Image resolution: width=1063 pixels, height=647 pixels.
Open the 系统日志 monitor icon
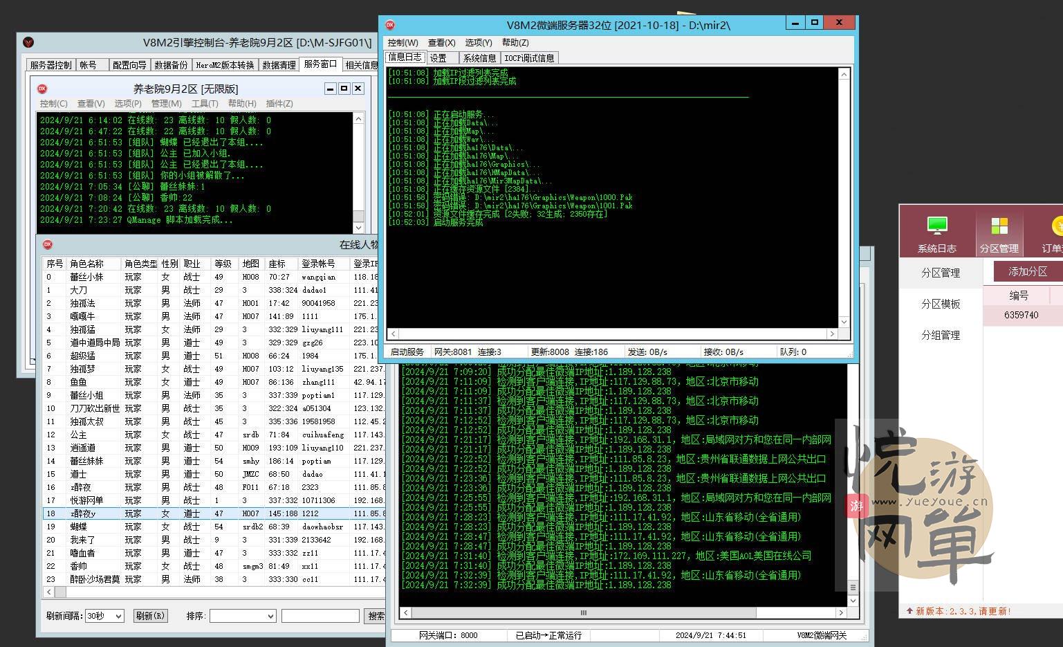click(x=936, y=226)
